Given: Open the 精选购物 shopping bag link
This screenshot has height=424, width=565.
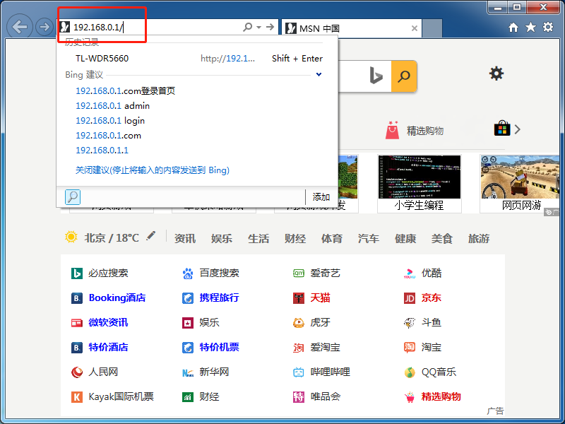Looking at the screenshot, I should tap(415, 130).
